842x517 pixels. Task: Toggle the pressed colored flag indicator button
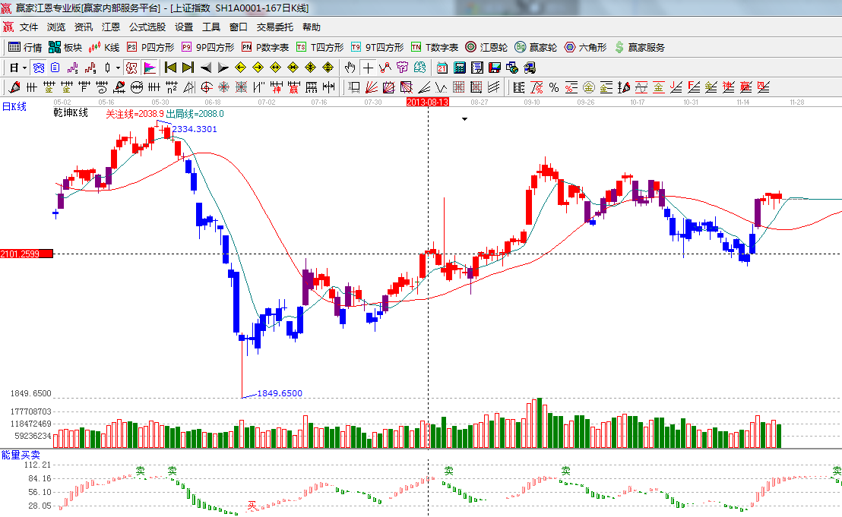coord(150,68)
